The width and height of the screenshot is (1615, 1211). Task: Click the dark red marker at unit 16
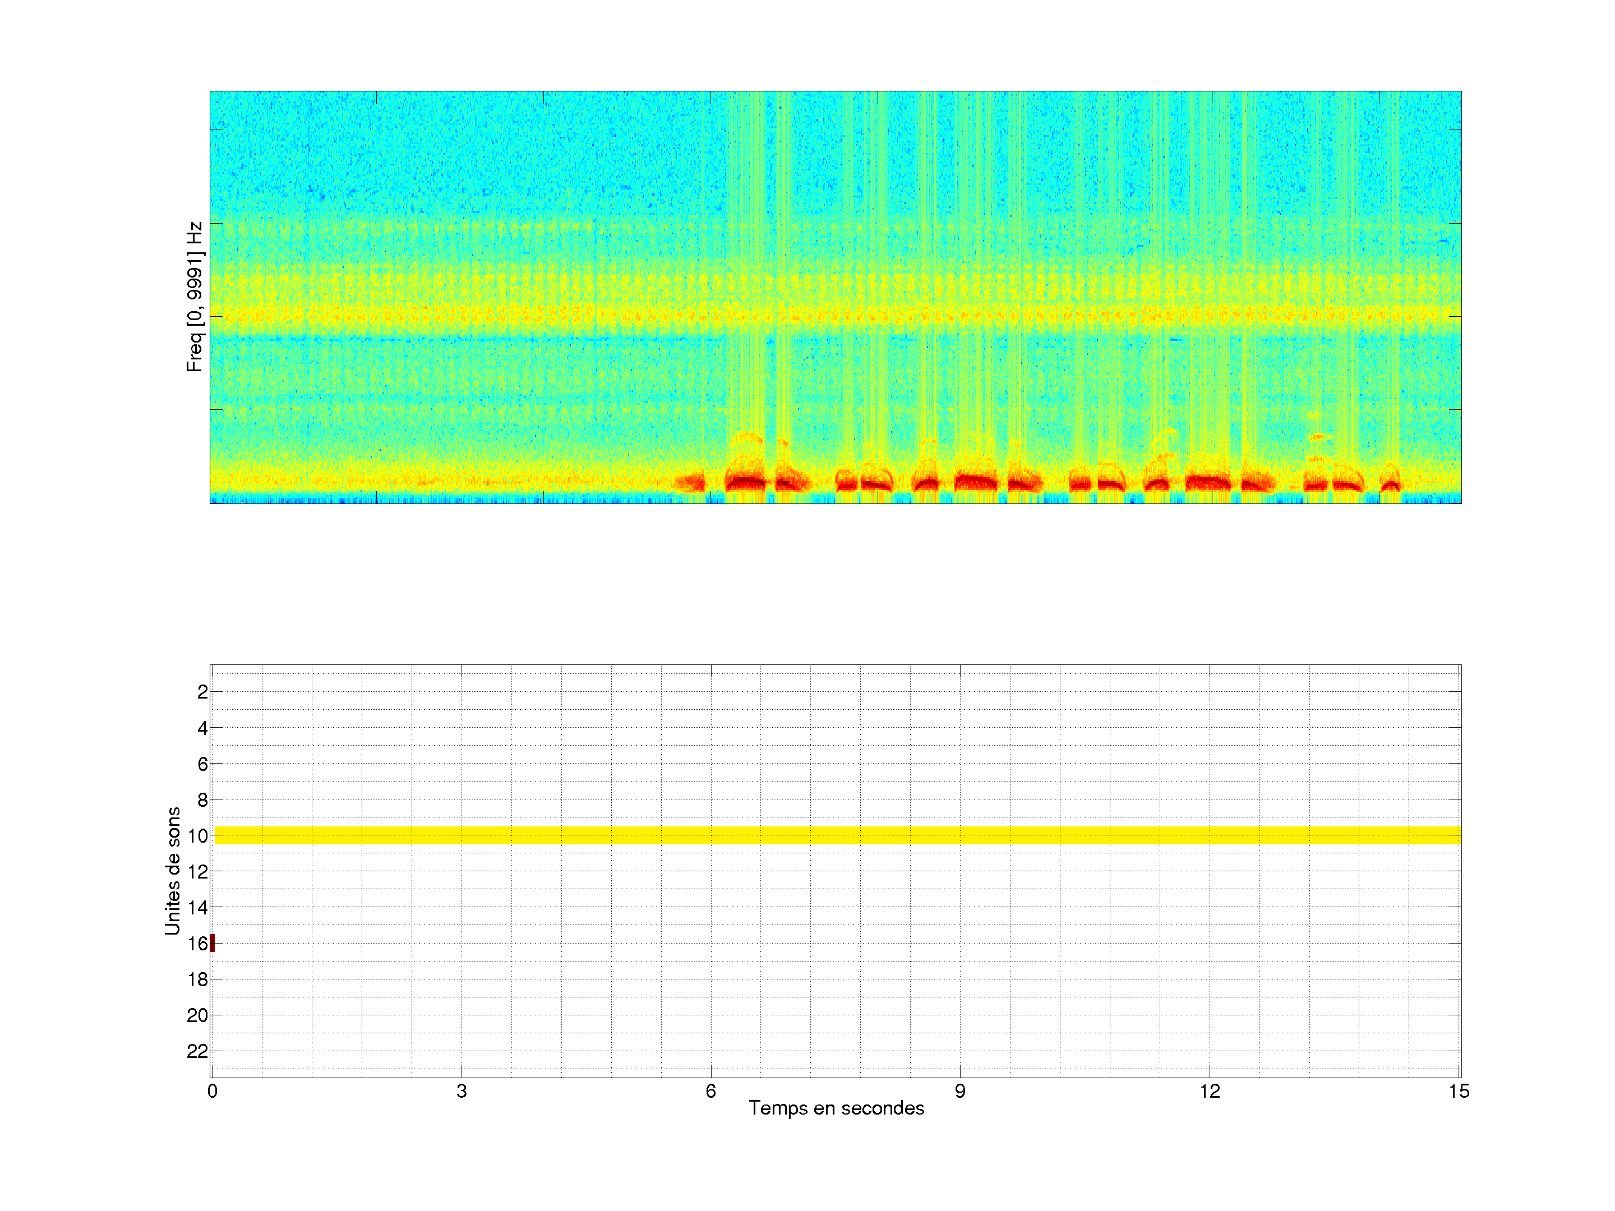[213, 943]
